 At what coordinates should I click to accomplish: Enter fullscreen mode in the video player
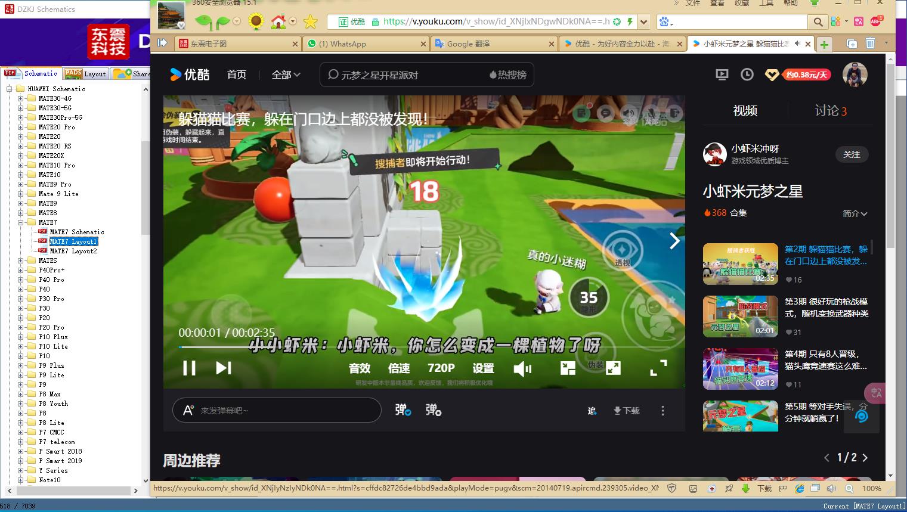pyautogui.click(x=658, y=368)
